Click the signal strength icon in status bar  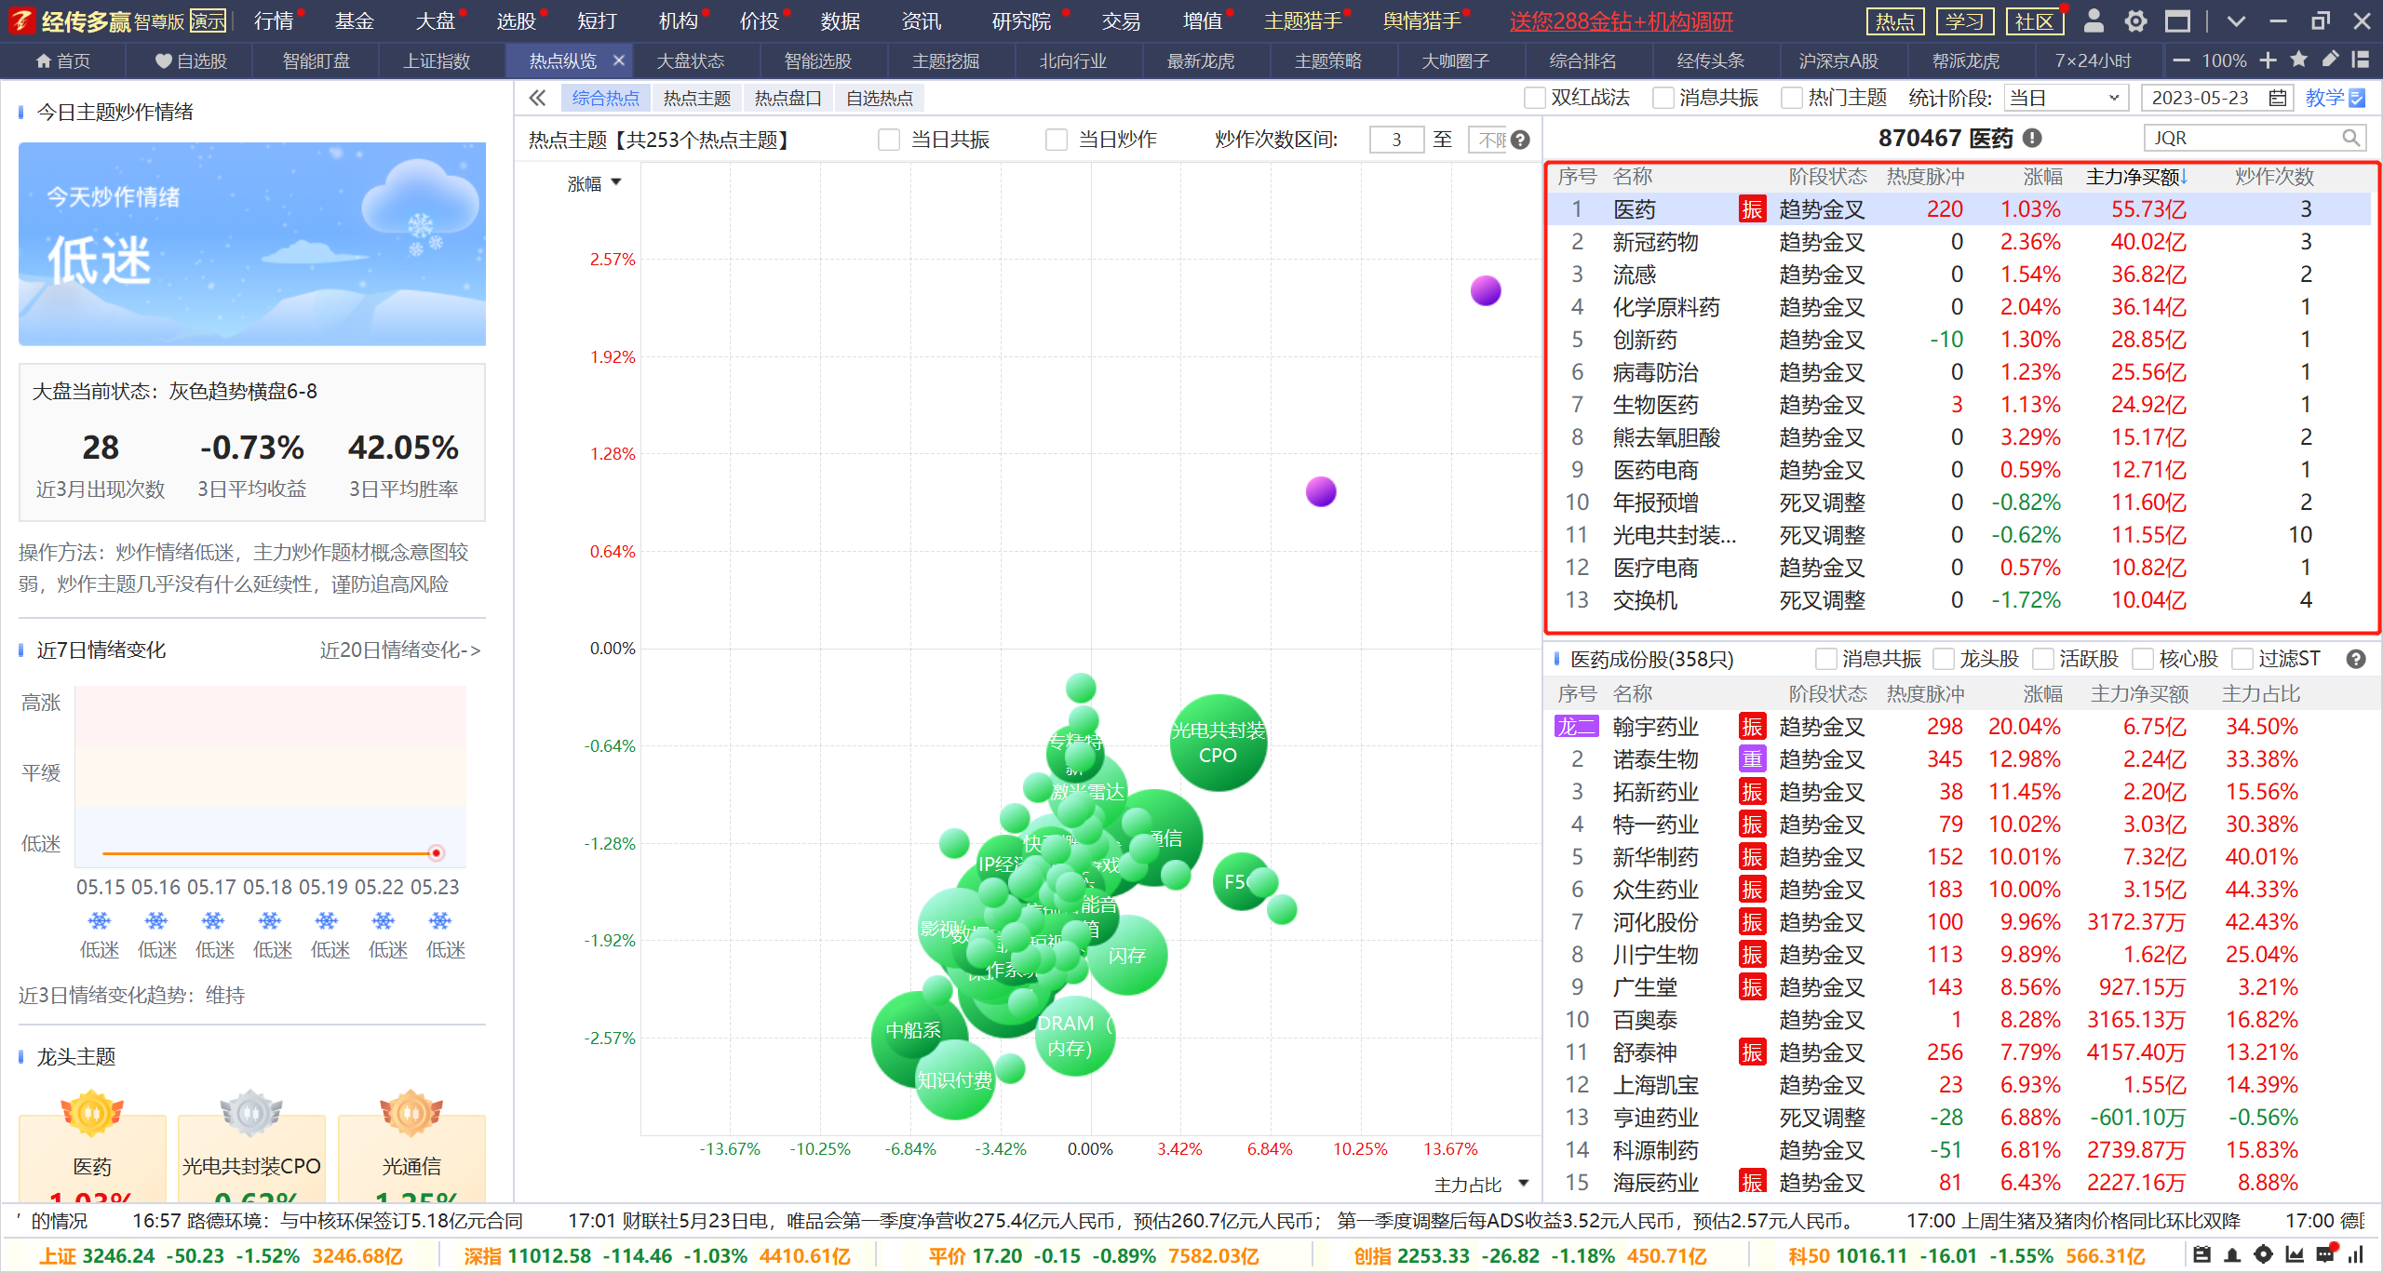[2356, 1255]
